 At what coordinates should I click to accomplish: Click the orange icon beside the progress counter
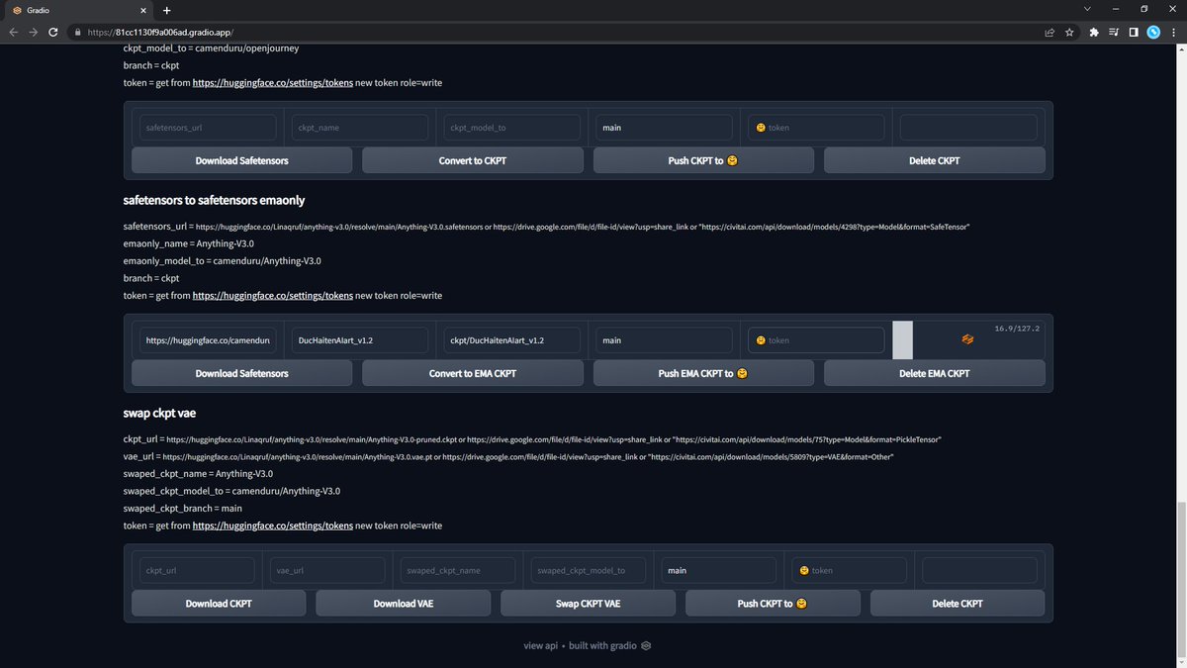967,338
